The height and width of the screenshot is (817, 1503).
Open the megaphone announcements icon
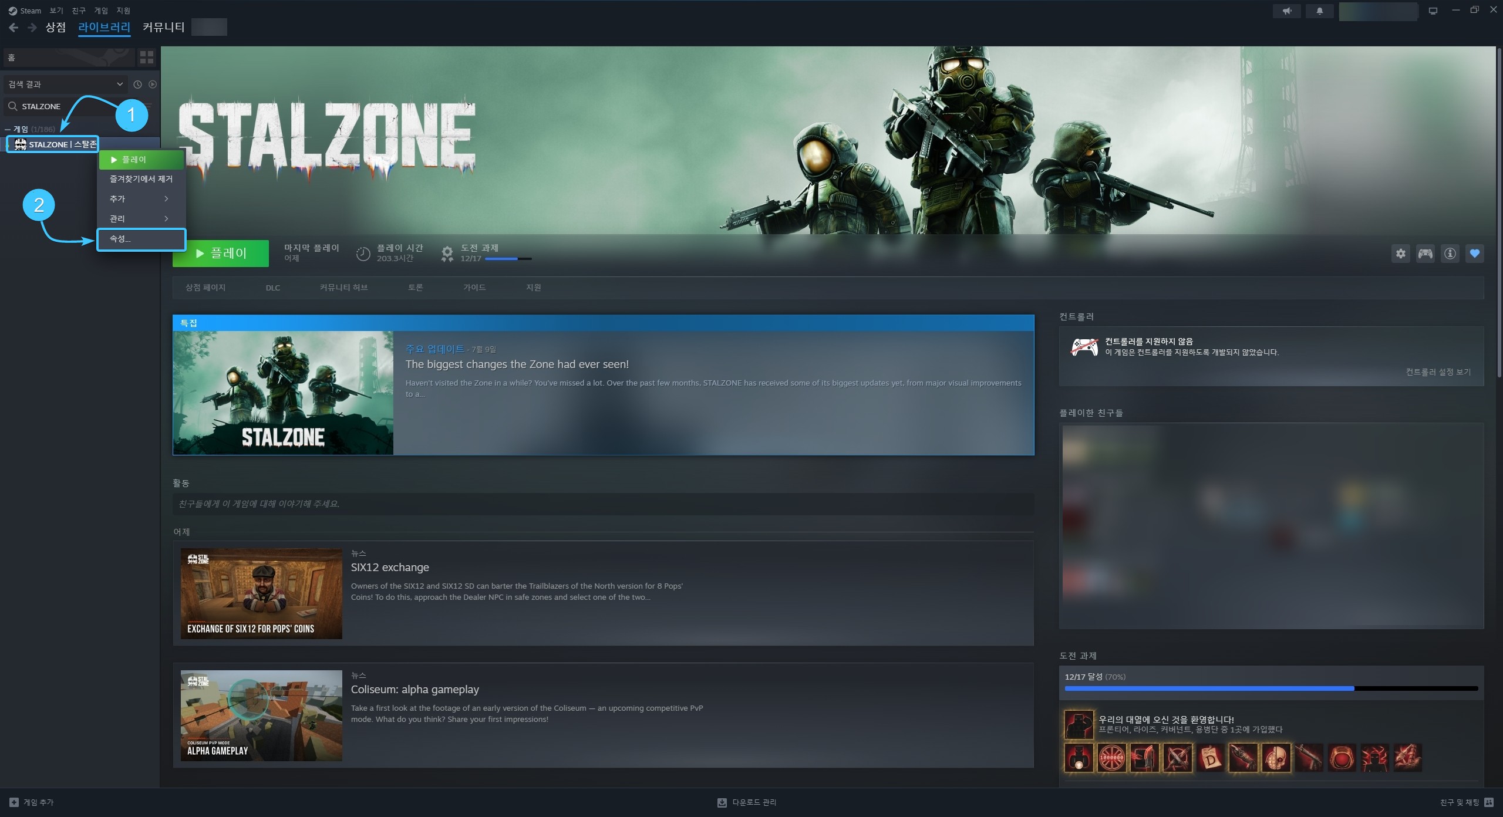[1287, 11]
